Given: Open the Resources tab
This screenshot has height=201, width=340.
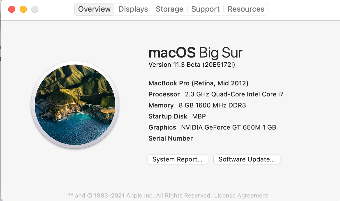Looking at the screenshot, I should click(x=246, y=9).
